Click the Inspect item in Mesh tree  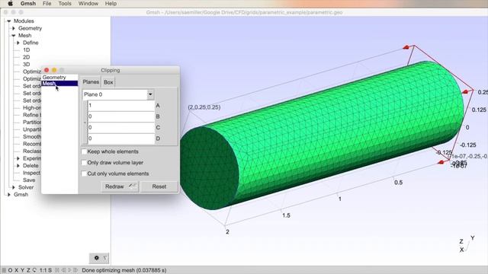tap(31, 173)
